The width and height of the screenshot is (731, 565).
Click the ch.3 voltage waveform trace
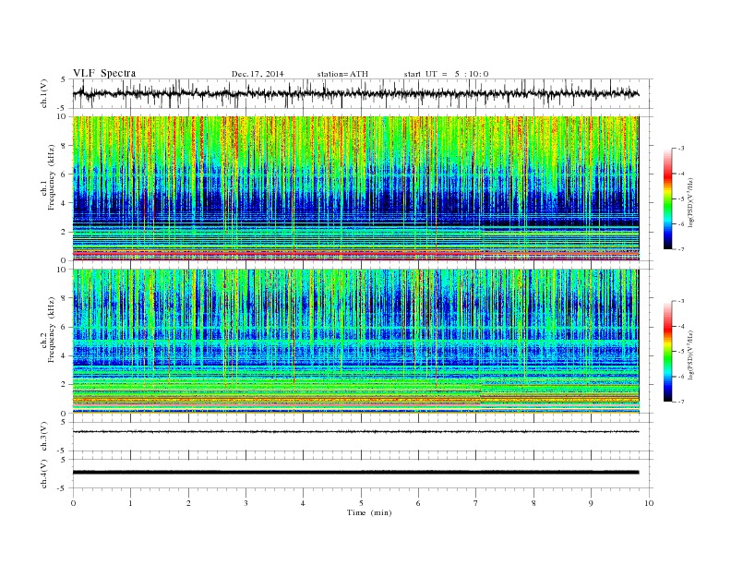click(x=355, y=432)
